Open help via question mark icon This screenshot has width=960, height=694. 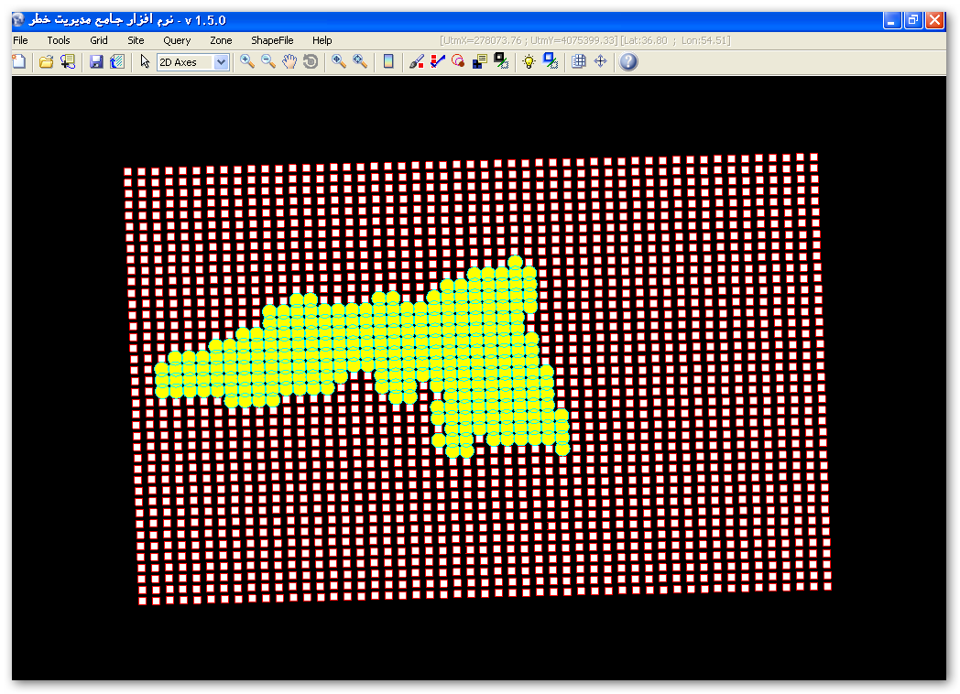[x=628, y=61]
